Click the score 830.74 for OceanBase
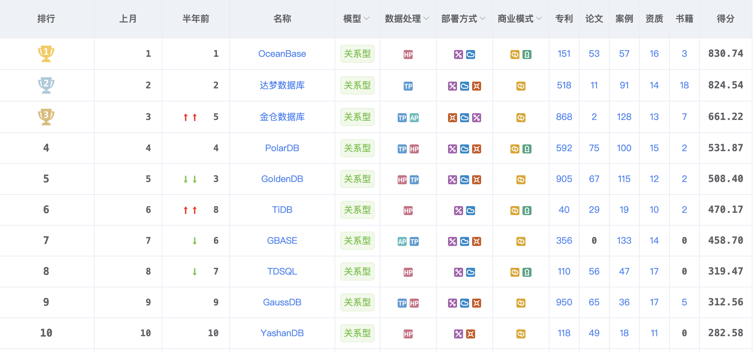754x352 pixels. pyautogui.click(x=726, y=54)
